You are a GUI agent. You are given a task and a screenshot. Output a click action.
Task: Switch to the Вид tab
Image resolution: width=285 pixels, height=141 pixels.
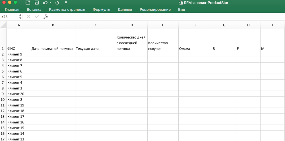181,10
